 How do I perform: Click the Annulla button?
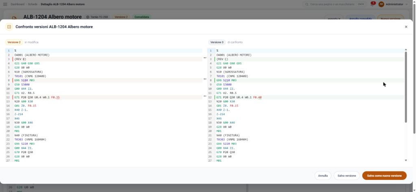323,176
